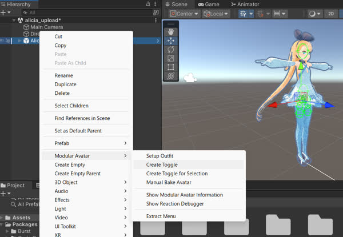Click Setup Outfit in the submenu

[x=159, y=156]
